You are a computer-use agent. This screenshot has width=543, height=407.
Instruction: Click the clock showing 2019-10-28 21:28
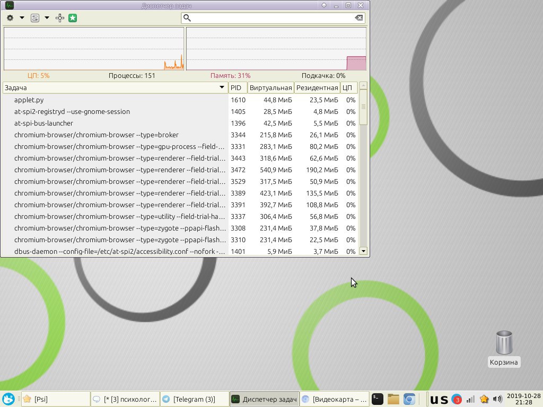[x=523, y=399]
